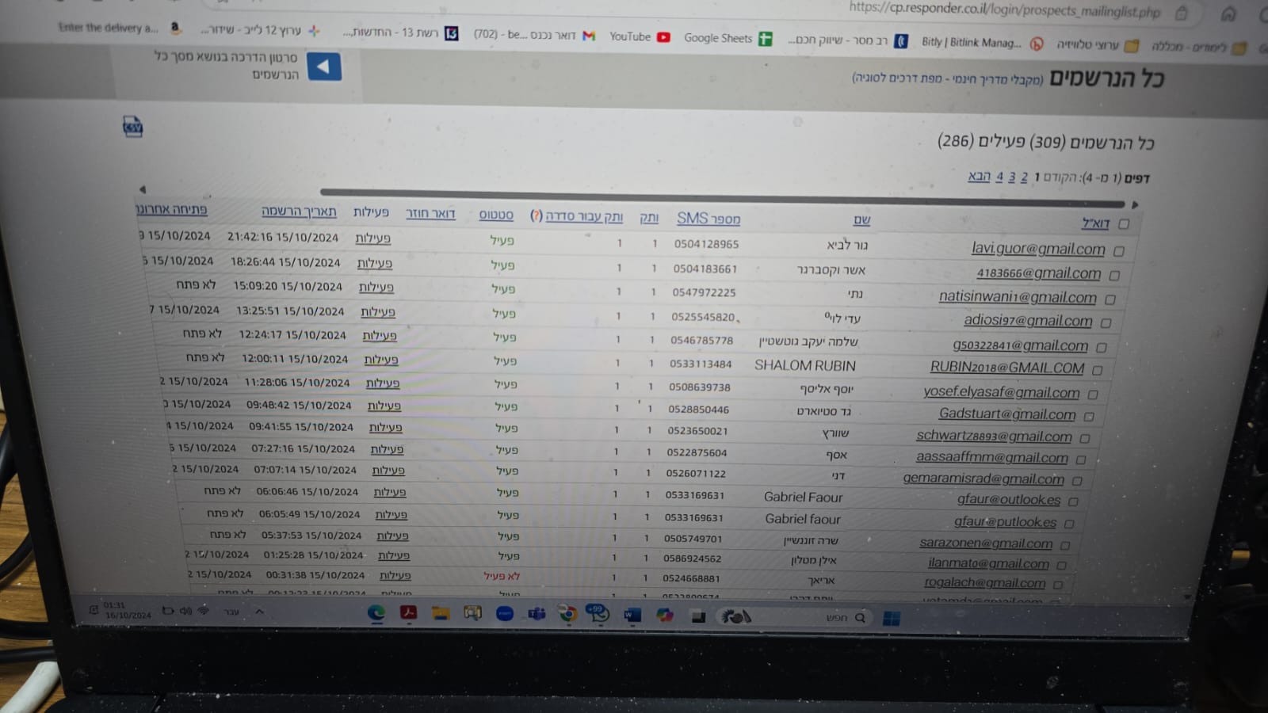Launch Microsoft Teams from the taskbar
1268x713 pixels.
pyautogui.click(x=537, y=614)
